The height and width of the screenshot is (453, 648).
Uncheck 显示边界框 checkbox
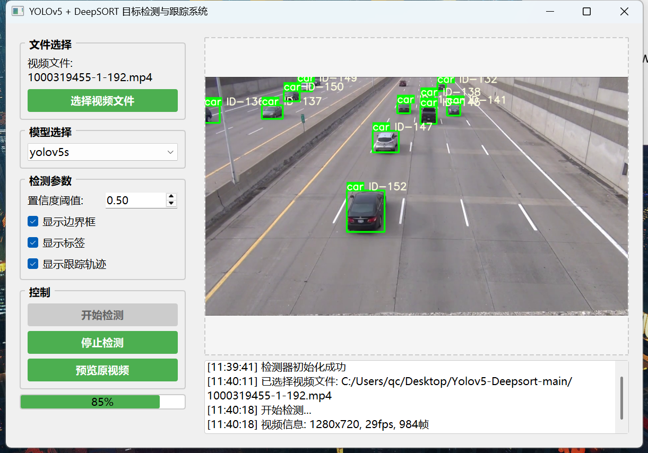pyautogui.click(x=33, y=222)
